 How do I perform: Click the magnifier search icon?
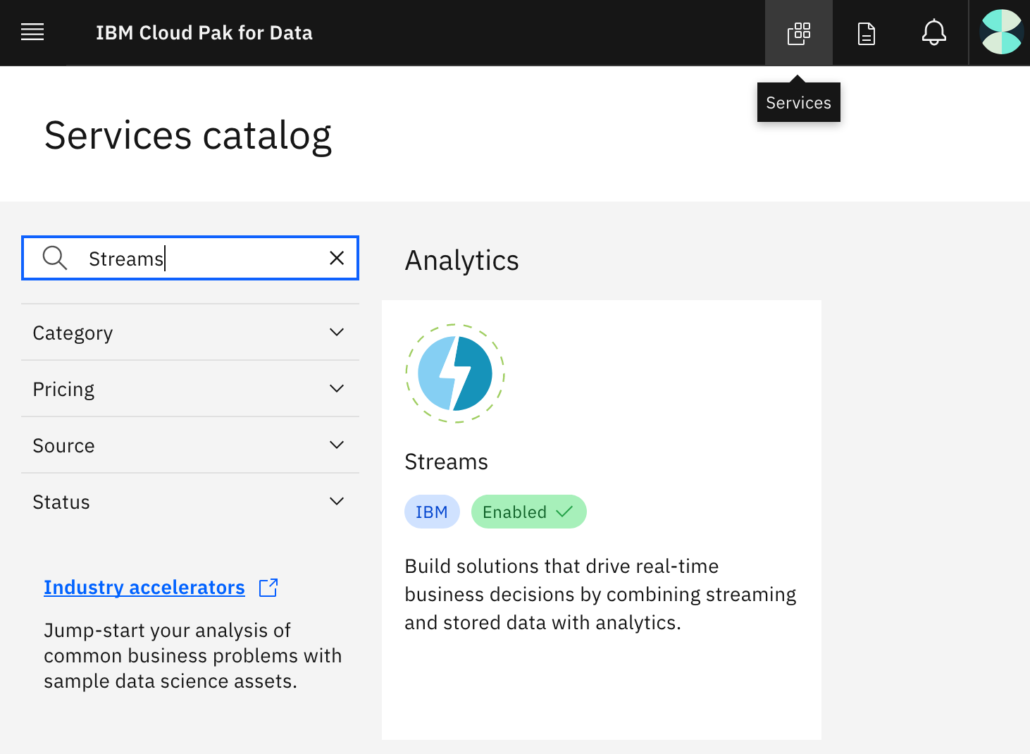click(55, 259)
